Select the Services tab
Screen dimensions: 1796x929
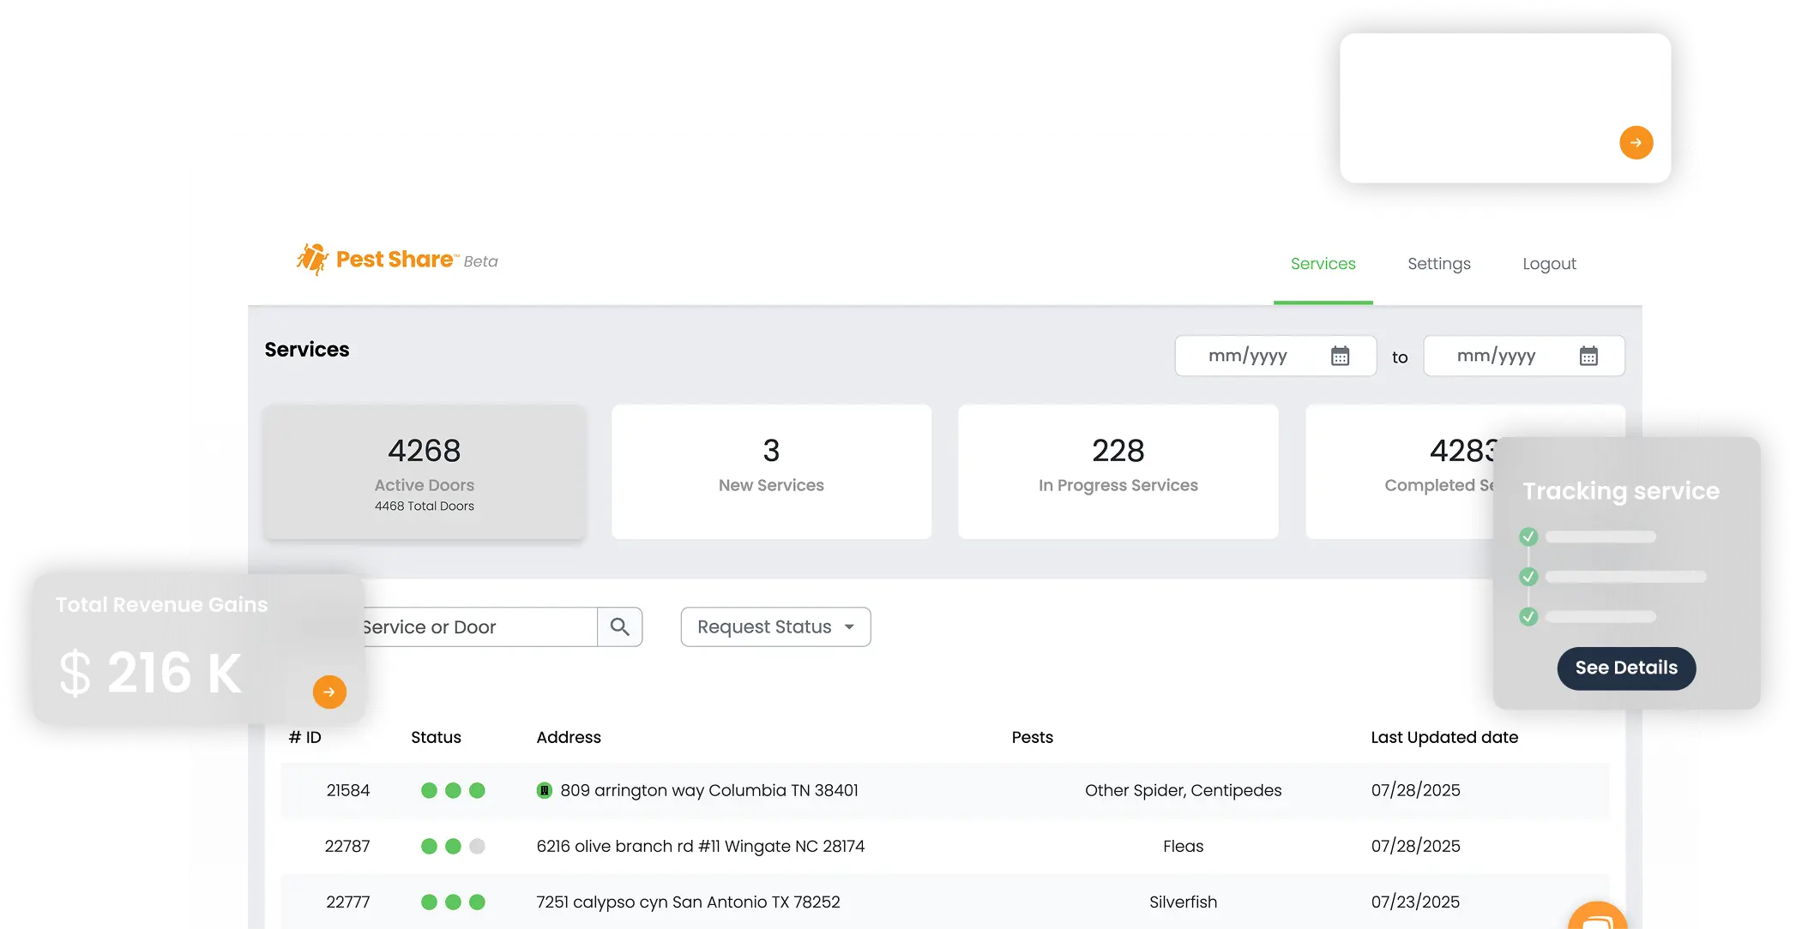1323,264
